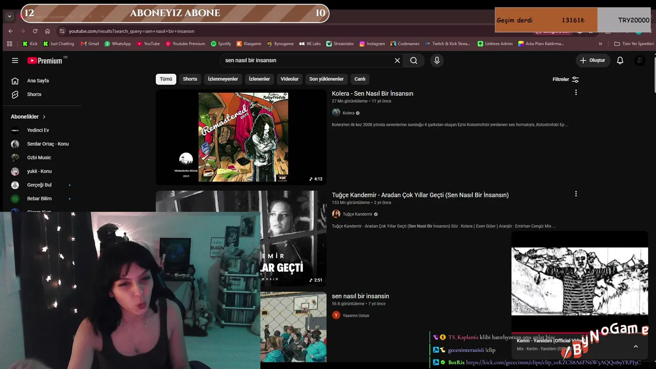This screenshot has height=369, width=656.
Task: Play the Kolera Remastered video thumbnail
Action: click(241, 137)
